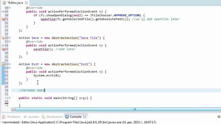The image size is (221, 124).
Task: Click the override indicator on line 49
Action: 3,11
